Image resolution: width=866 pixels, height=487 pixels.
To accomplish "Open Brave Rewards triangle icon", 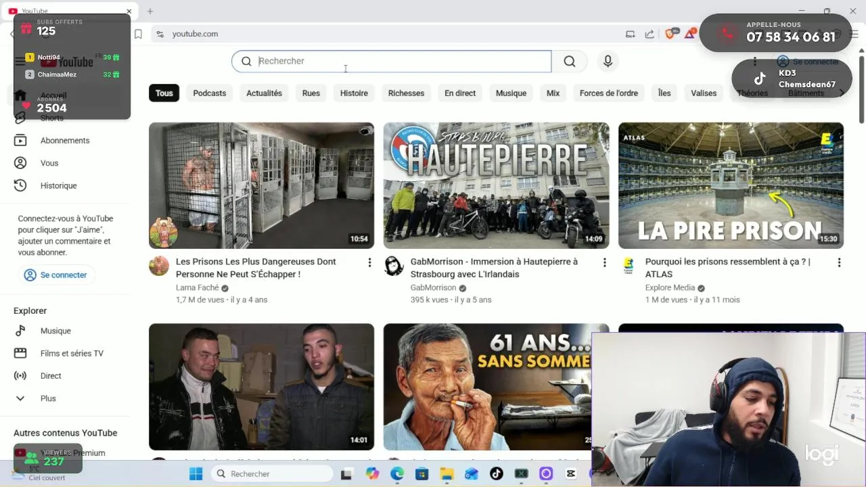I will point(690,34).
